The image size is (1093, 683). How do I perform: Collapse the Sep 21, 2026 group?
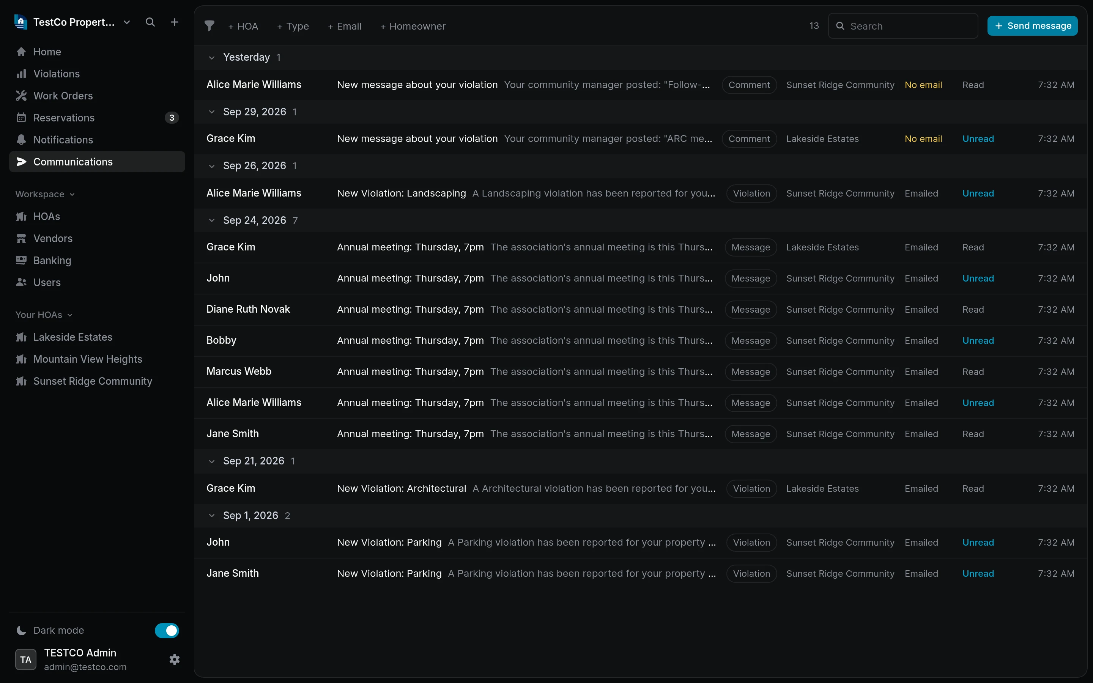pyautogui.click(x=211, y=461)
